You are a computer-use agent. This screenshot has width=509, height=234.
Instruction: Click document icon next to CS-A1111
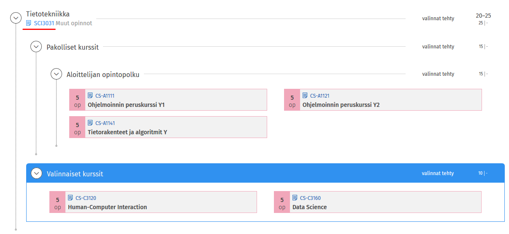[90, 96]
